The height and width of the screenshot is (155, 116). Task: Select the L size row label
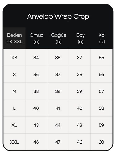tap(14, 108)
